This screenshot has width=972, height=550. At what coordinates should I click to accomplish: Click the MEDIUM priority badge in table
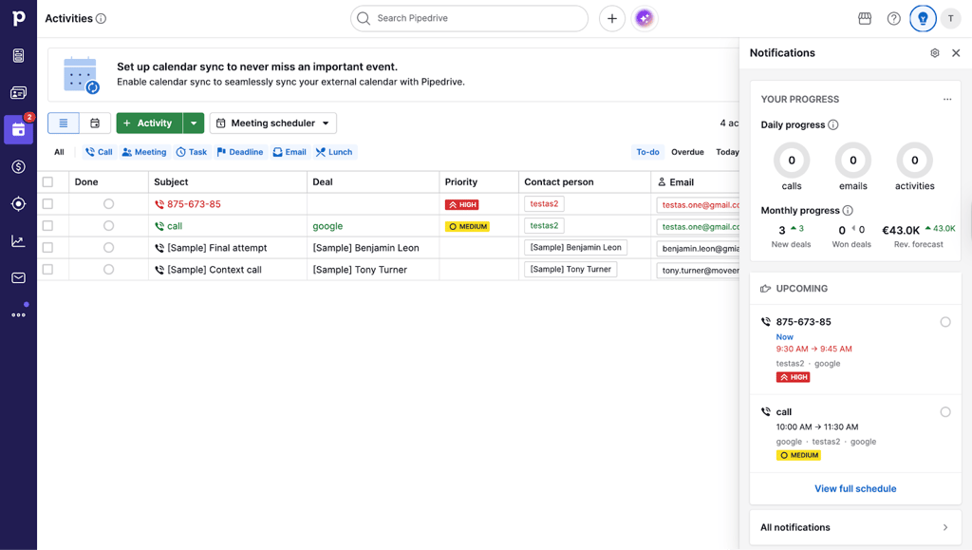point(467,226)
